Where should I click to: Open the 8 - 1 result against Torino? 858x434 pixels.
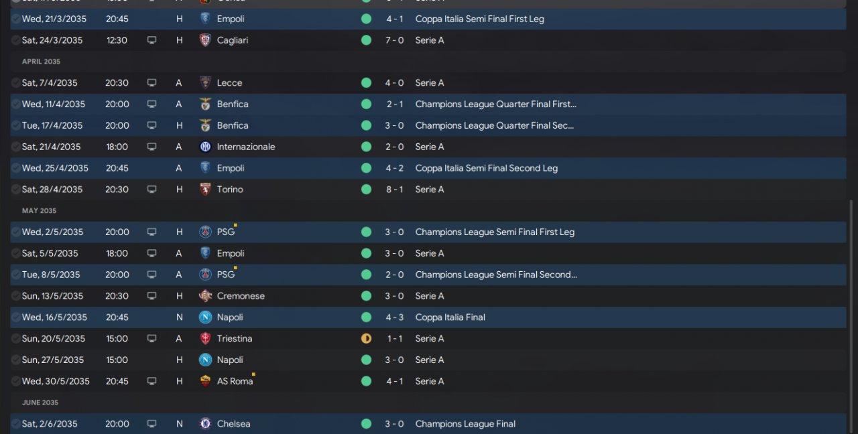point(394,190)
